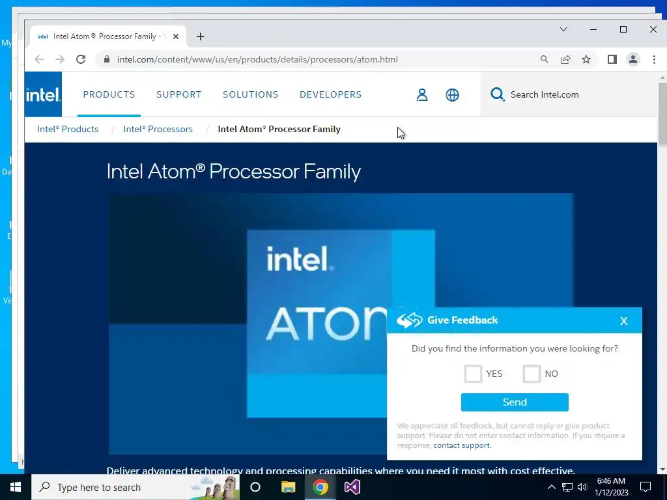Reload the page with refresh icon
This screenshot has width=667, height=500.
tap(81, 59)
